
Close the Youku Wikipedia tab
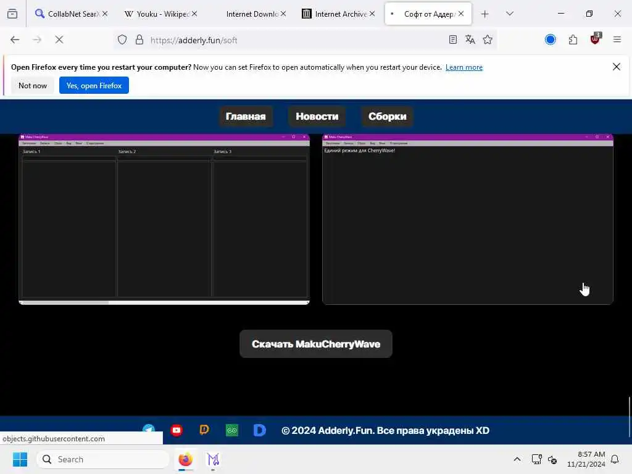[194, 14]
